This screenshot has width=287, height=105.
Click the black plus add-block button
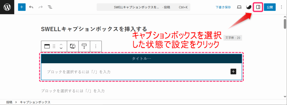point(233,72)
